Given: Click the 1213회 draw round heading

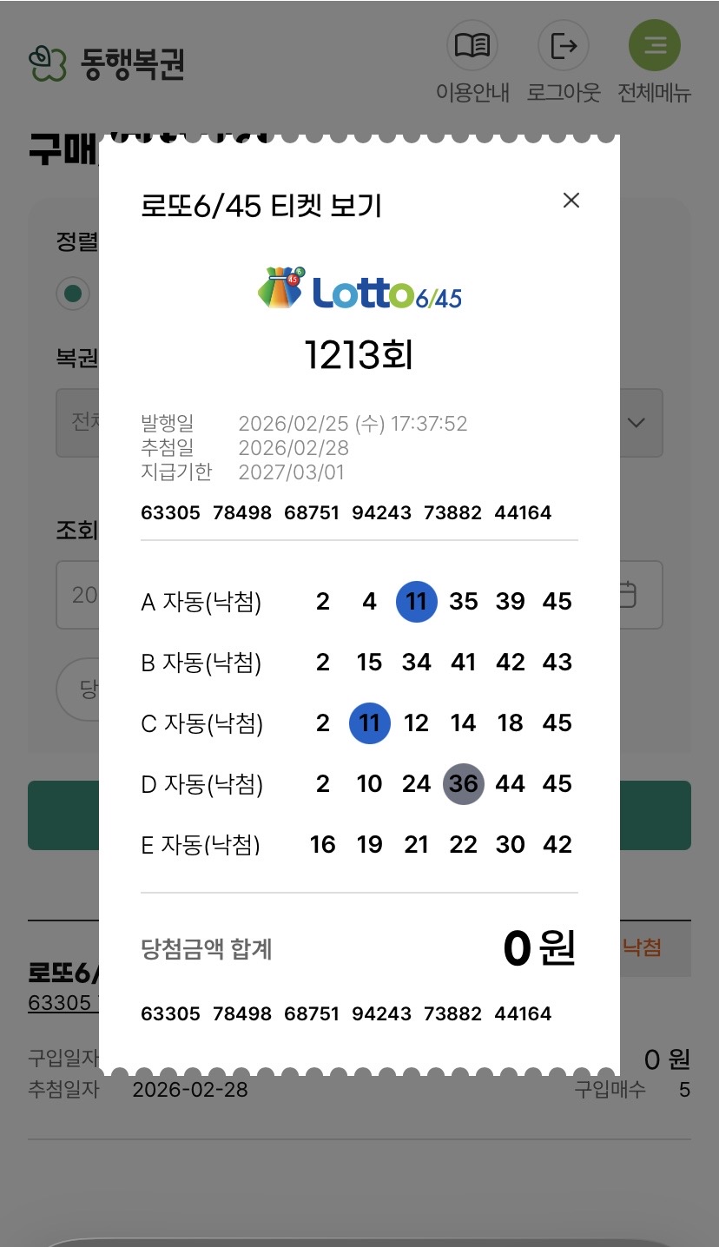Looking at the screenshot, I should (359, 355).
